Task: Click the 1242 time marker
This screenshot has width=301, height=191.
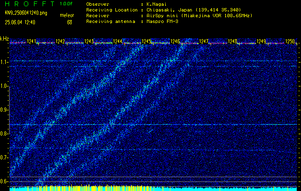Action: [60, 41]
